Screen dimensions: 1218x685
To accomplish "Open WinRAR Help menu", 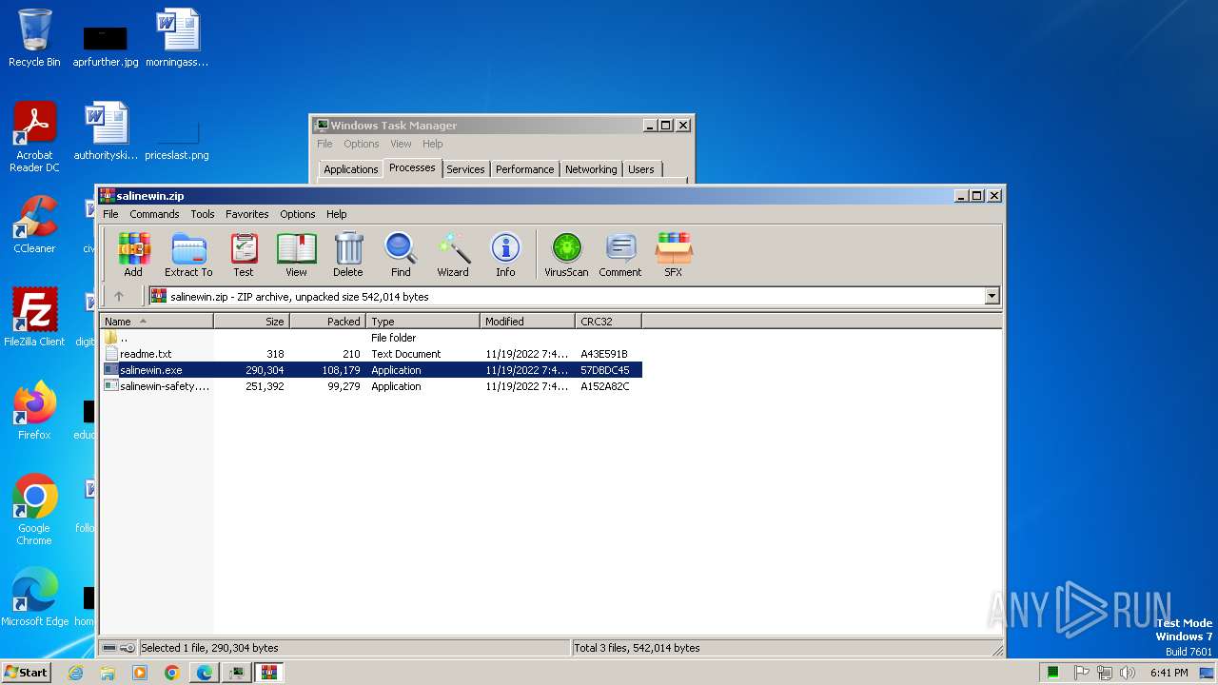I will (x=337, y=214).
